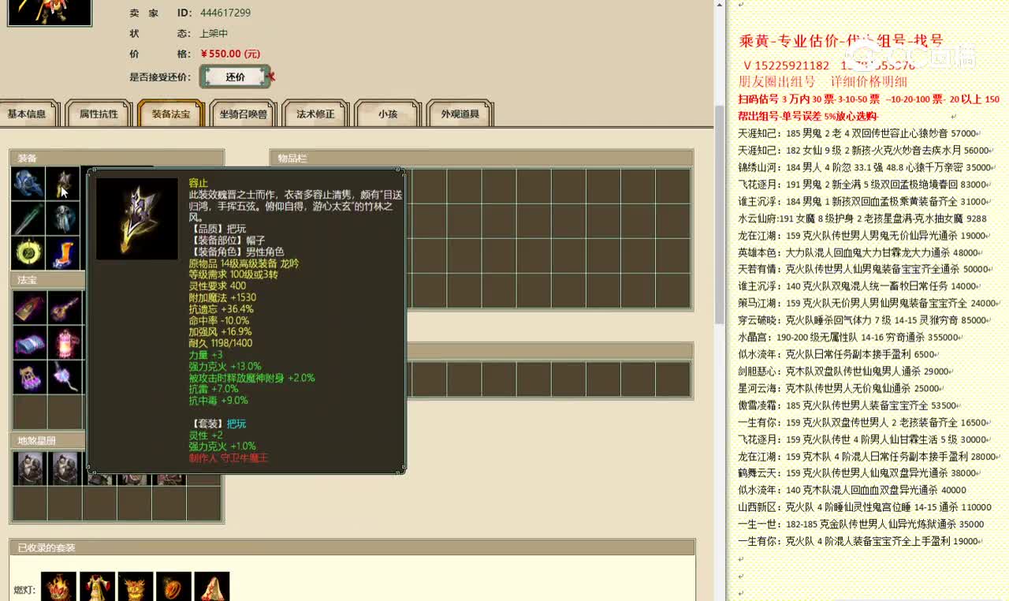1009x601 pixels.
Task: Open the 坐骑召唤兽 tab
Action: coord(243,114)
